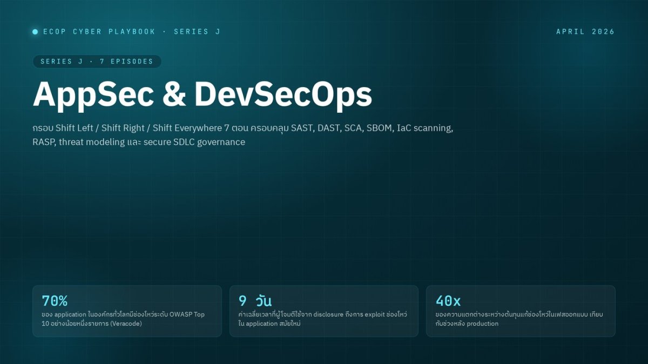Click the SERIES J · 7 EPISODES badge
The width and height of the screenshot is (648, 364).
(97, 62)
